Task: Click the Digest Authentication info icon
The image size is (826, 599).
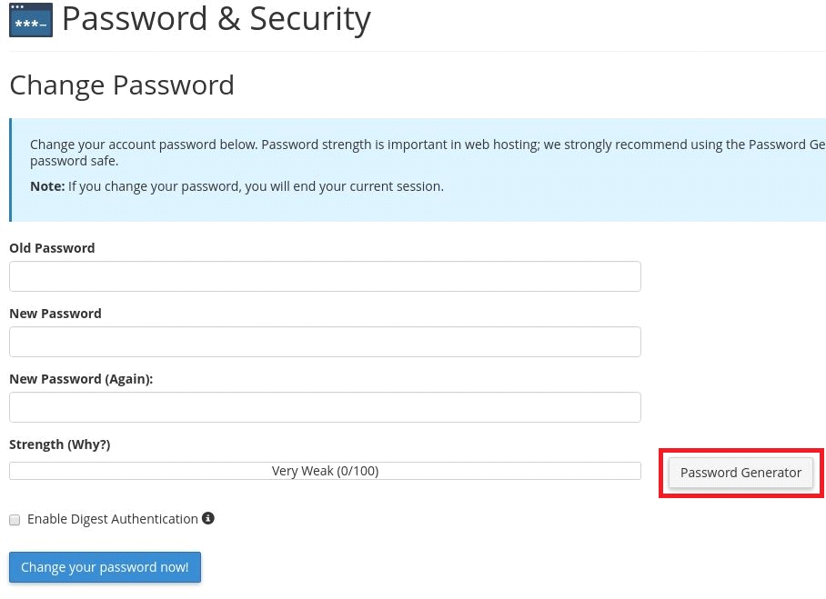Action: tap(207, 518)
